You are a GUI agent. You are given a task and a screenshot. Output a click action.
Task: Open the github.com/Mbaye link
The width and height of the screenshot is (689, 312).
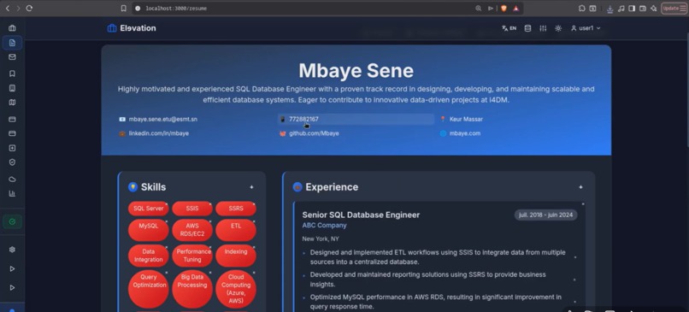314,133
